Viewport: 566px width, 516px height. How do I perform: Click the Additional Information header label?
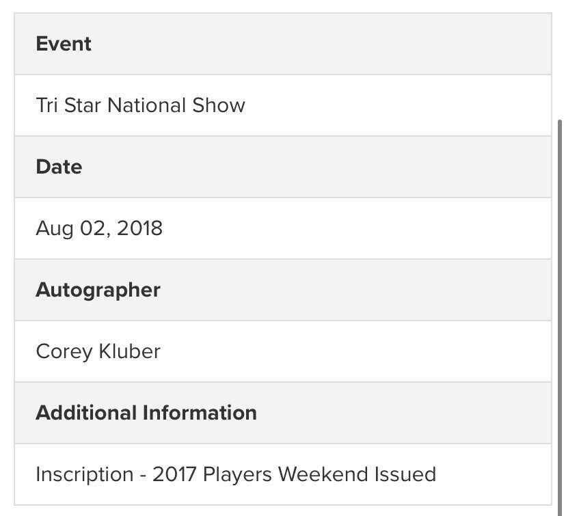(x=146, y=413)
